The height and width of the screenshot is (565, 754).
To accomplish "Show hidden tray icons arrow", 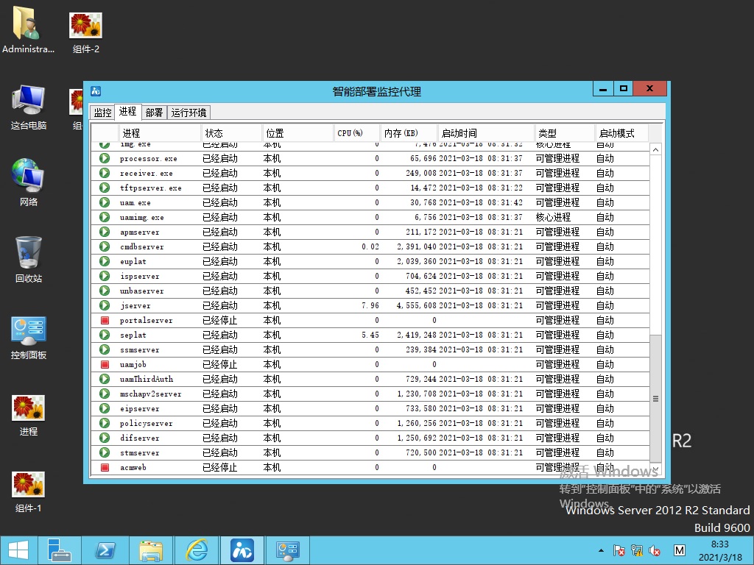I will coord(601,550).
